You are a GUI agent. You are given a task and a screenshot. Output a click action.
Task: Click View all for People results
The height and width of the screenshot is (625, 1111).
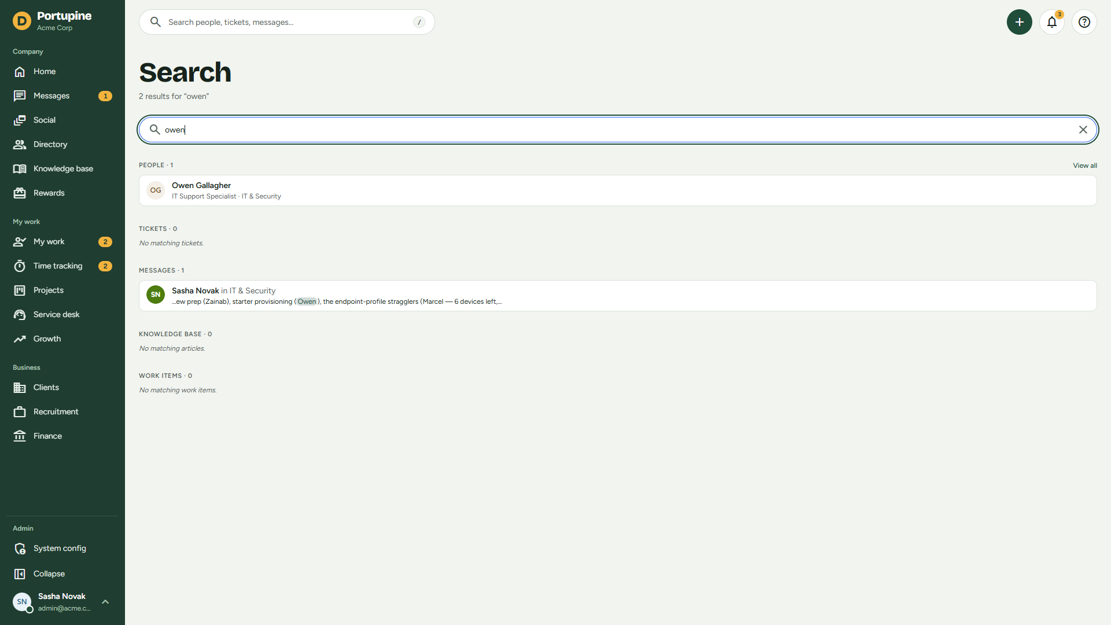1085,166
